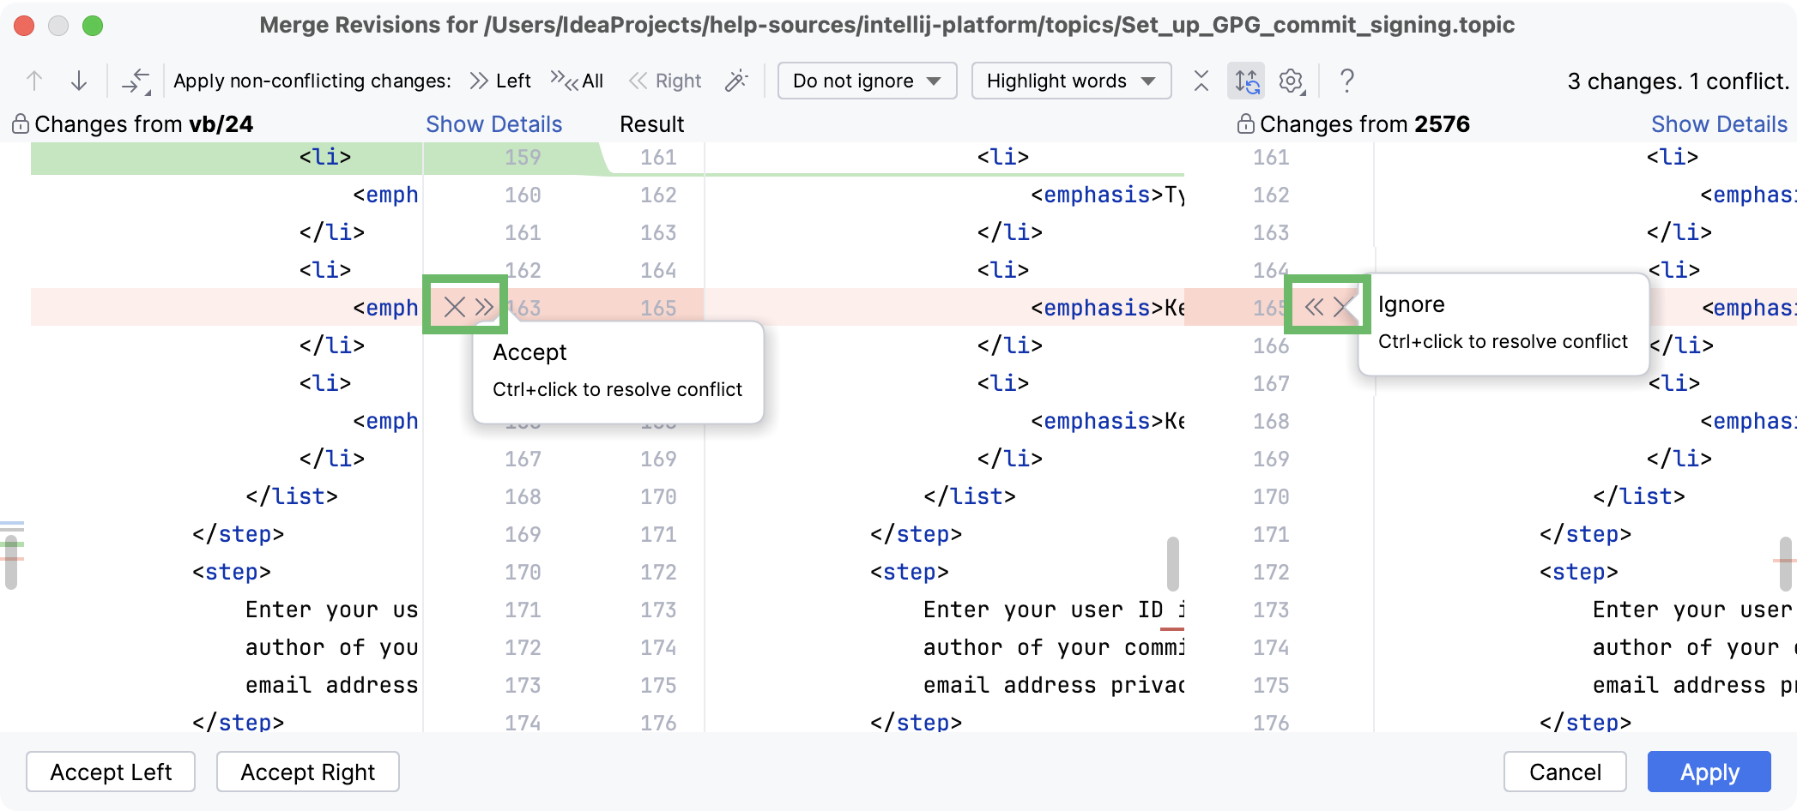Open the 'Do not ignore' dropdown
The width and height of the screenshot is (1797, 811).
(867, 81)
